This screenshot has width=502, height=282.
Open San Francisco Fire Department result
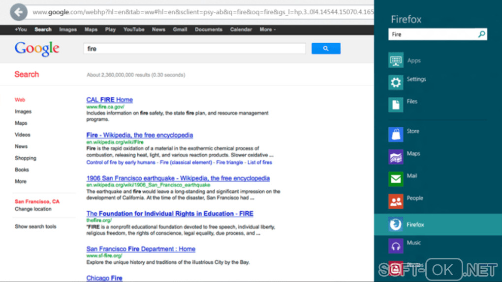pos(141,249)
